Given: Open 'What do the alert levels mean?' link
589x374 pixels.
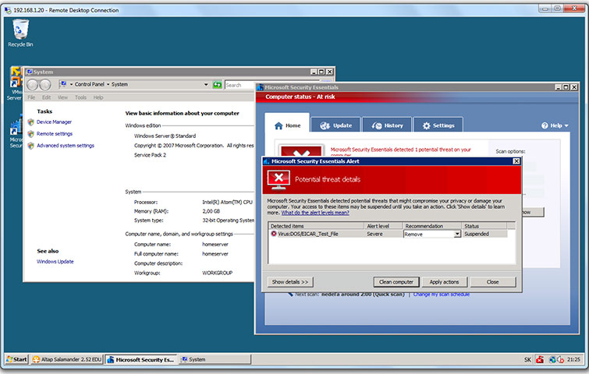Looking at the screenshot, I should click(315, 213).
